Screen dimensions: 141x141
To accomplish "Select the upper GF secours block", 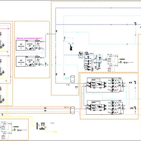I will [21, 45].
